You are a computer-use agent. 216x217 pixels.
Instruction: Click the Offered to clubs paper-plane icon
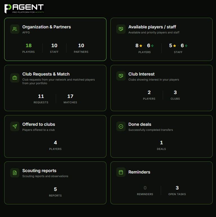coord(15,126)
